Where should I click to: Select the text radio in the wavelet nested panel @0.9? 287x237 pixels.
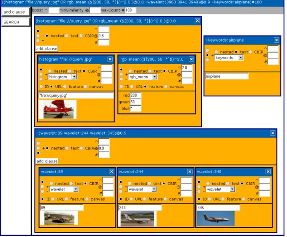tap(67, 148)
